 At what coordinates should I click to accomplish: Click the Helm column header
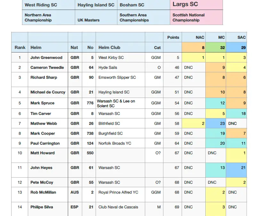coord(48,47)
